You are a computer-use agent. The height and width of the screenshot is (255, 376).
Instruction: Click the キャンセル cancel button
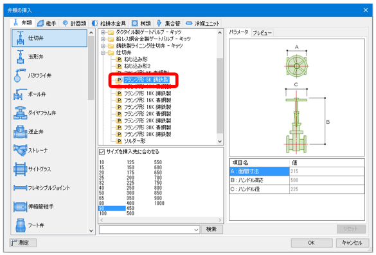352,243
